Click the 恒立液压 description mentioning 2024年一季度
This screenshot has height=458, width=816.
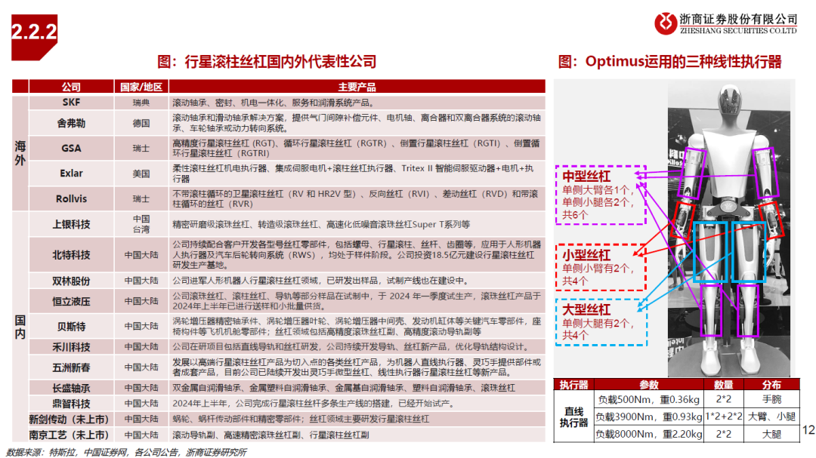pyautogui.click(x=357, y=301)
